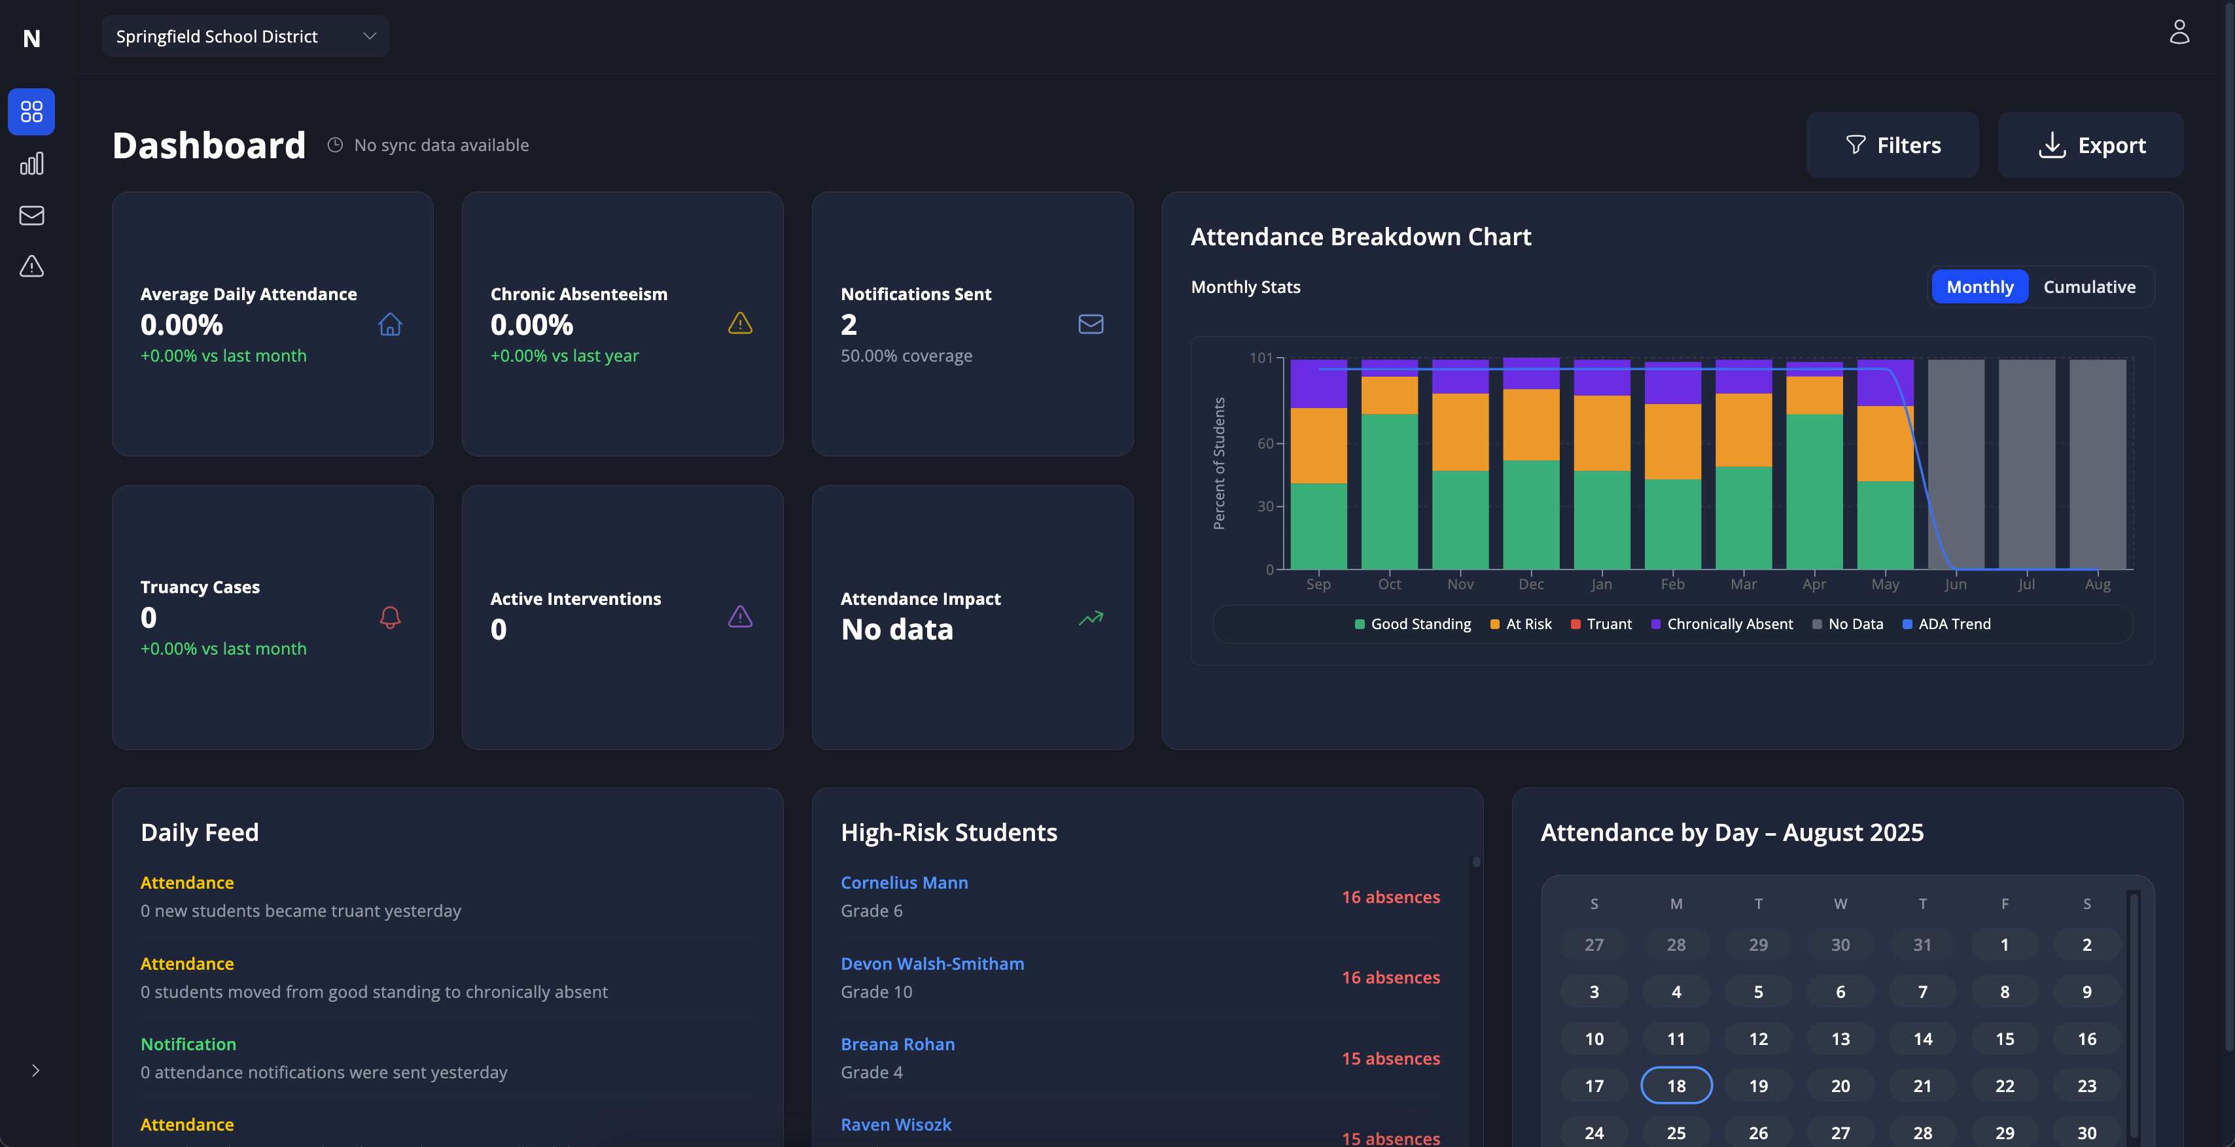2235x1147 pixels.
Task: Click the clock icon beside sync status
Action: [335, 145]
